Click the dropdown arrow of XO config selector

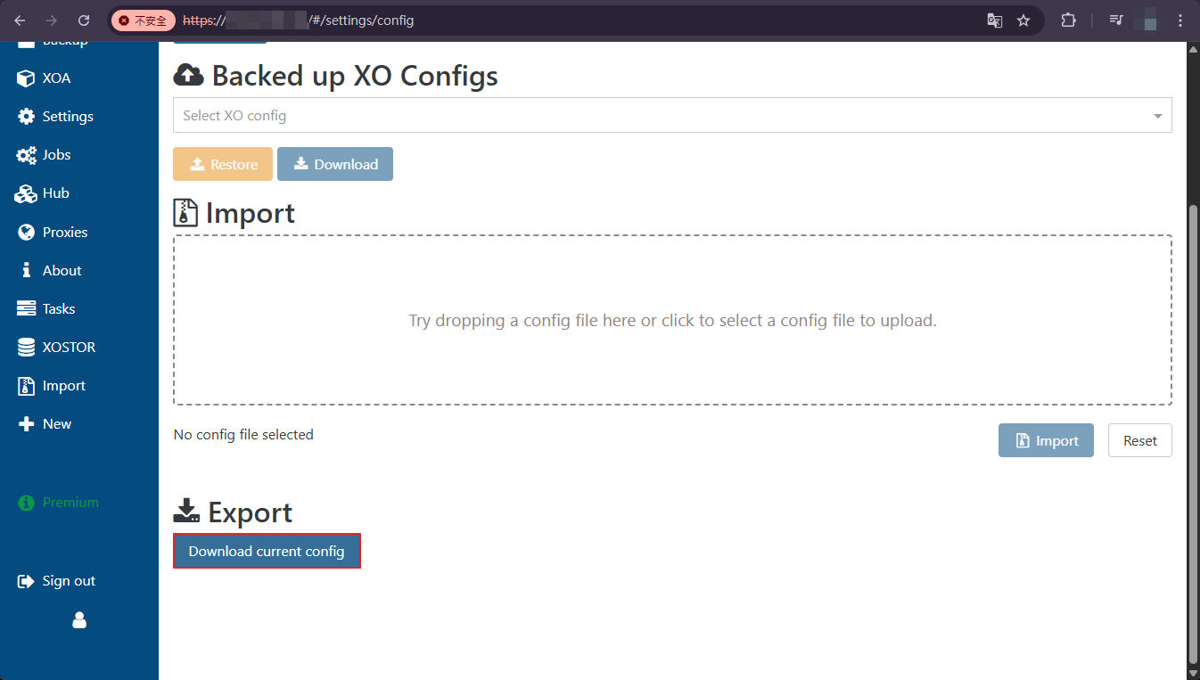[1157, 117]
